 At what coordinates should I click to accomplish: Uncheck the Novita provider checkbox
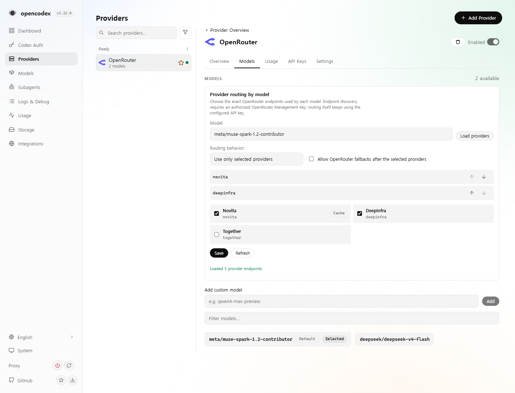217,214
